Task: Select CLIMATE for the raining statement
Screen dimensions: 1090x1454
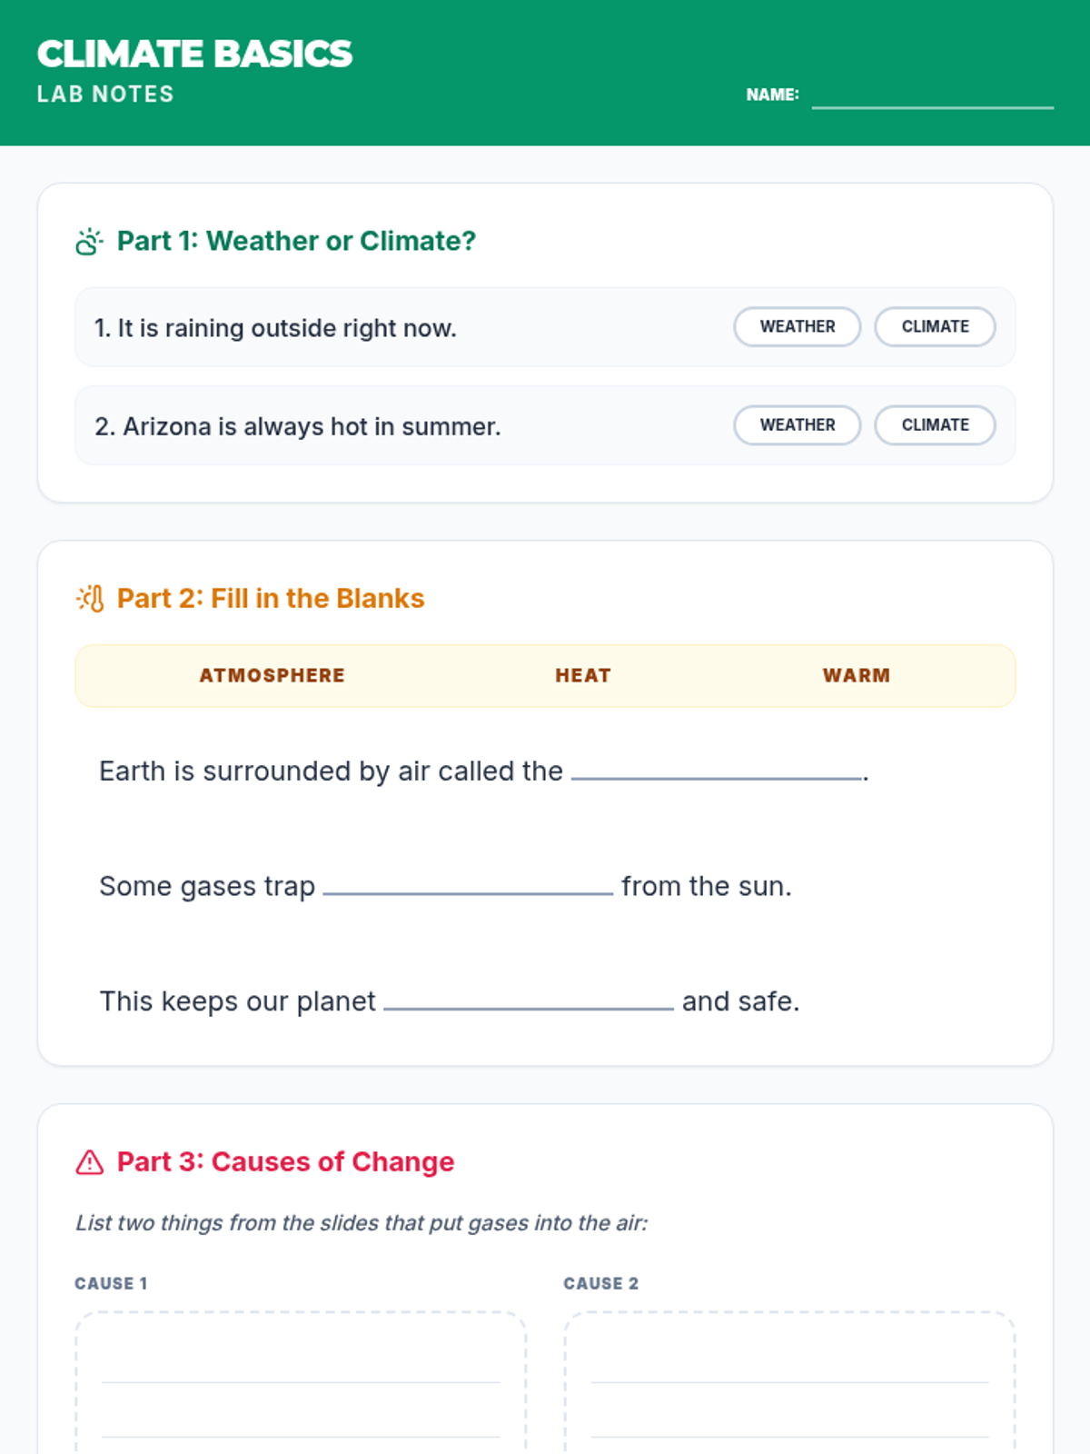Action: [x=935, y=327]
